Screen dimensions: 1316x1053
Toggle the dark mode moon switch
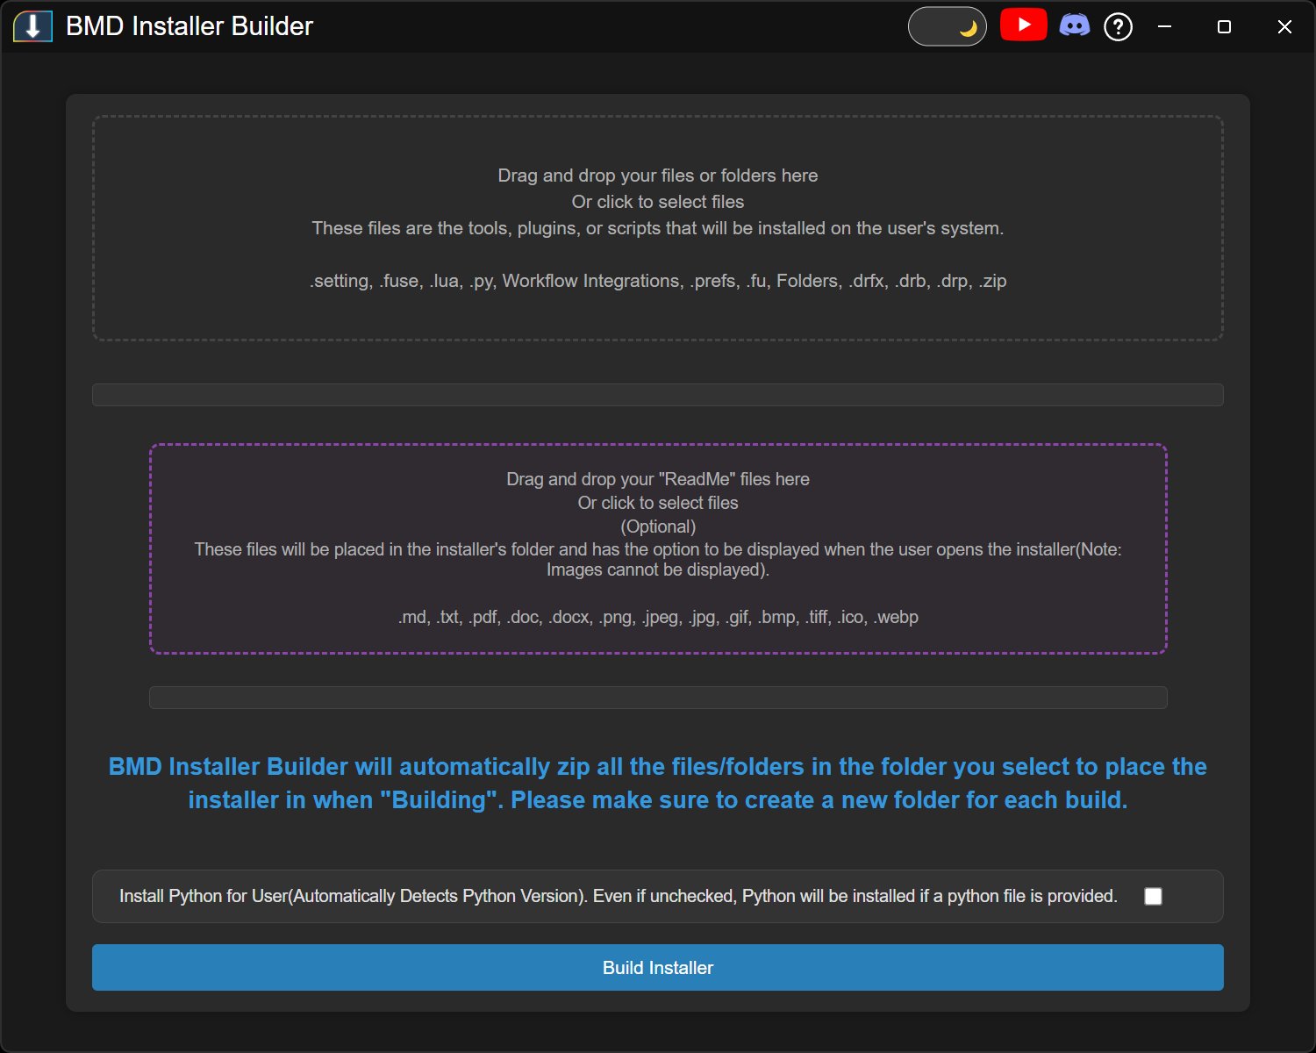pyautogui.click(x=948, y=26)
